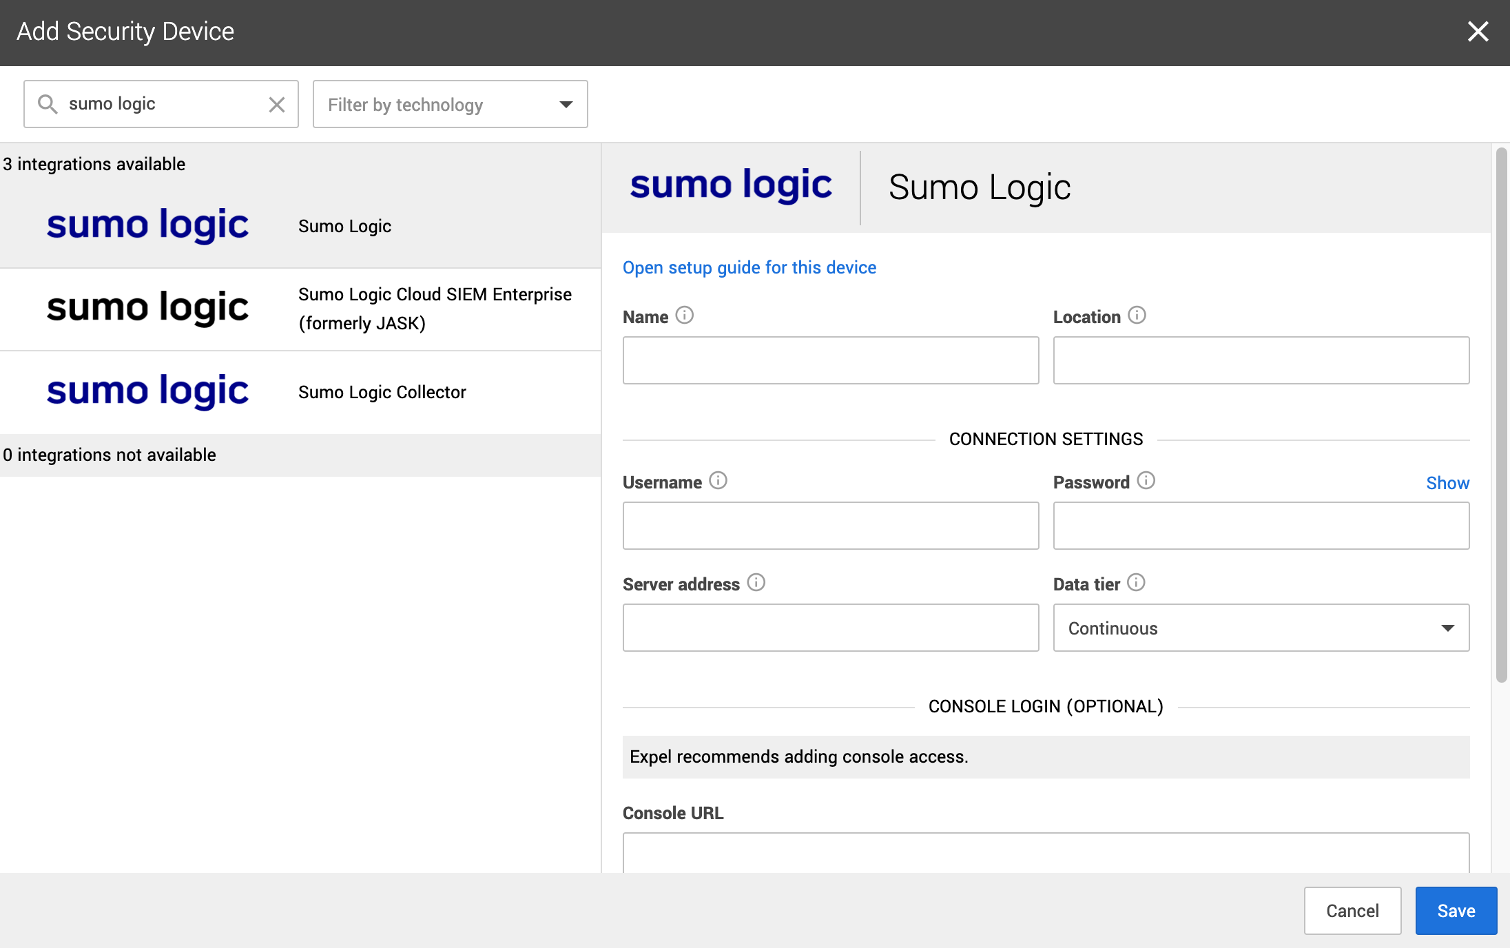1510x948 pixels.
Task: Click the Sumo Logic logo in the detail header
Action: [732, 185]
